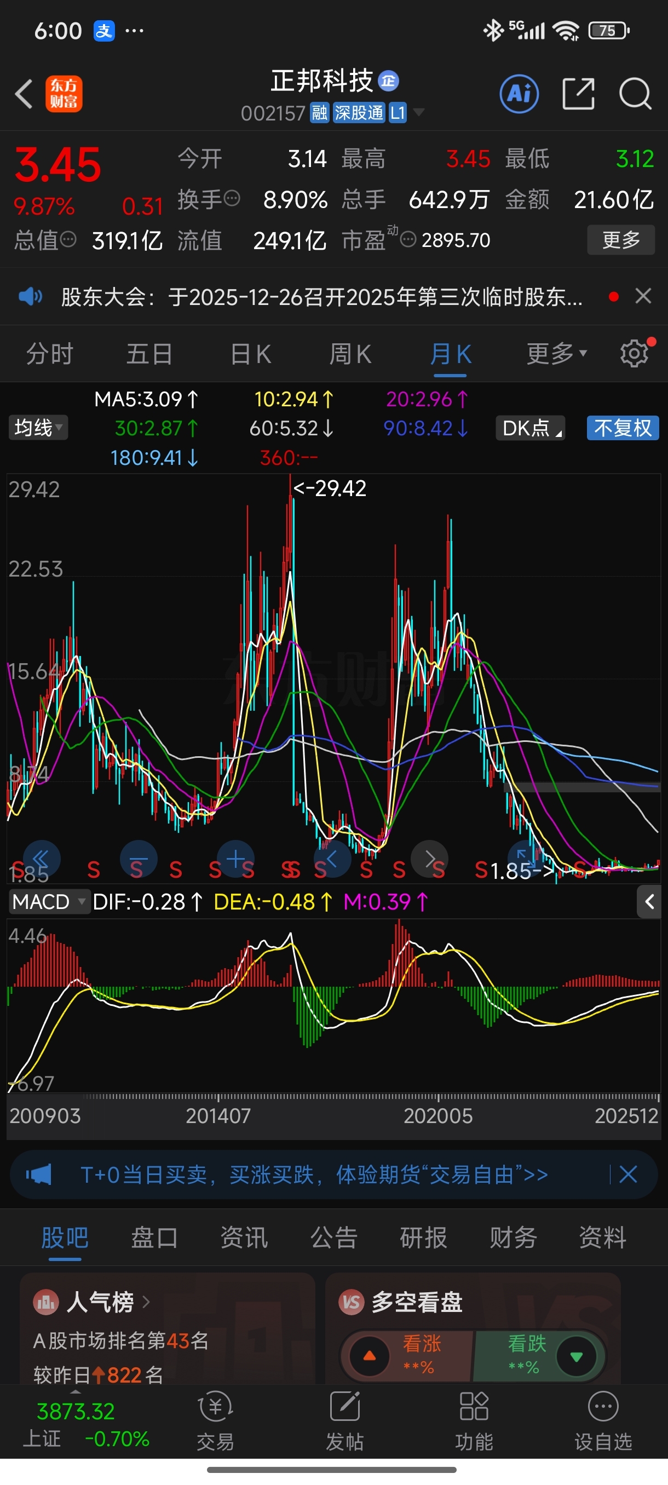This screenshot has height=1485, width=668.
Task: Open the 盘口 tab
Action: 154,1237
